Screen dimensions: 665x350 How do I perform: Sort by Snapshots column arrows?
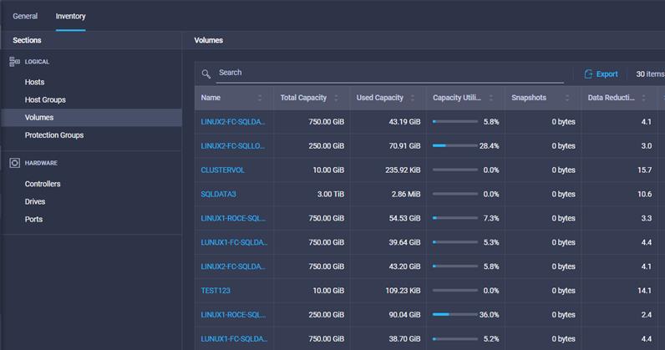566,98
